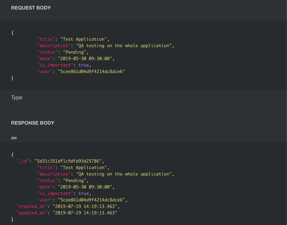This screenshot has height=225, width=287.
Task: Click the response "description" key
Action: 54,174
